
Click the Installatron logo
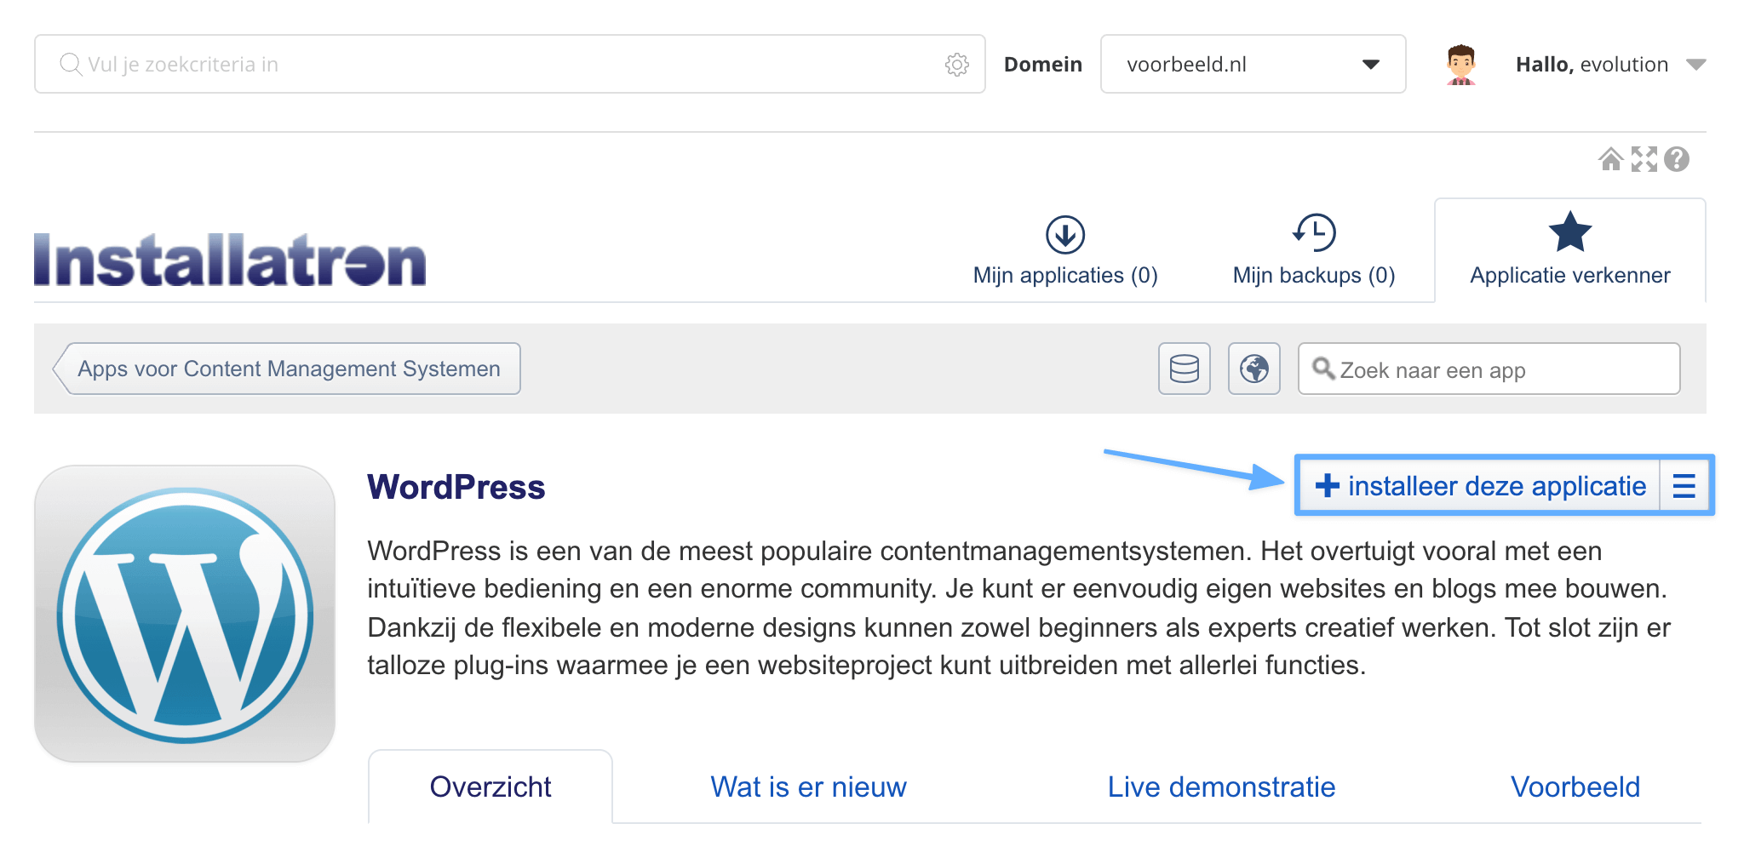230,260
